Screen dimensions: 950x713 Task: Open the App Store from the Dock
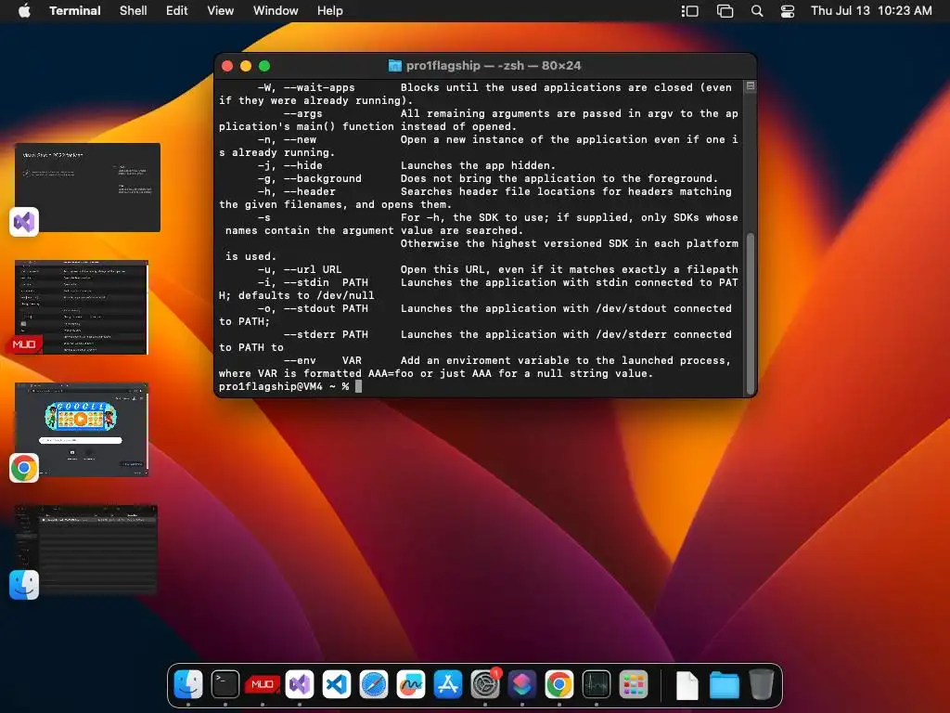click(448, 684)
